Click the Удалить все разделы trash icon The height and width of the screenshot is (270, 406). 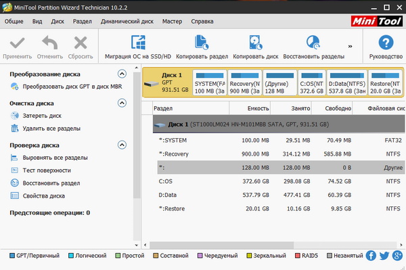point(14,128)
